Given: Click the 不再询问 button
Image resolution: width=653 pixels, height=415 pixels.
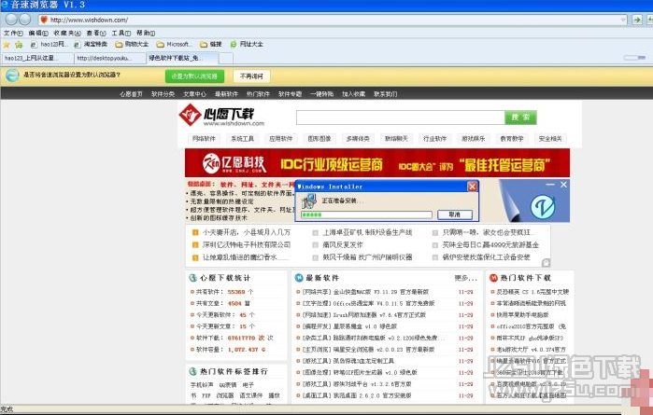Looking at the screenshot, I should pyautogui.click(x=251, y=76).
